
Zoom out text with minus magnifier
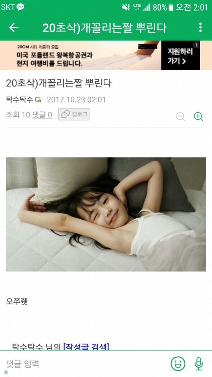[x=181, y=117]
